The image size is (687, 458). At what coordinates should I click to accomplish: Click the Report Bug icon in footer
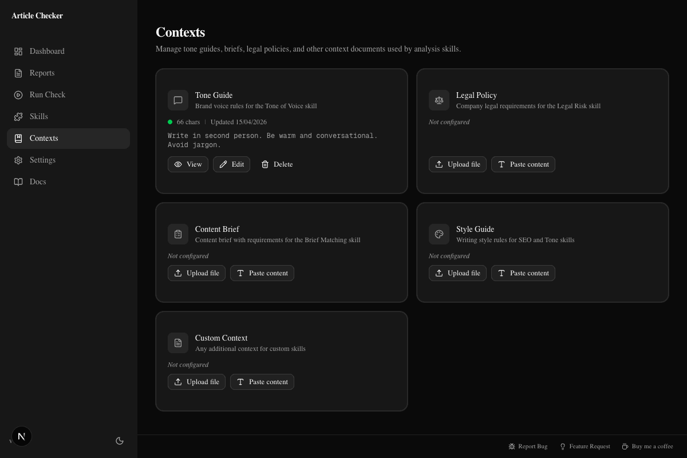click(512, 446)
